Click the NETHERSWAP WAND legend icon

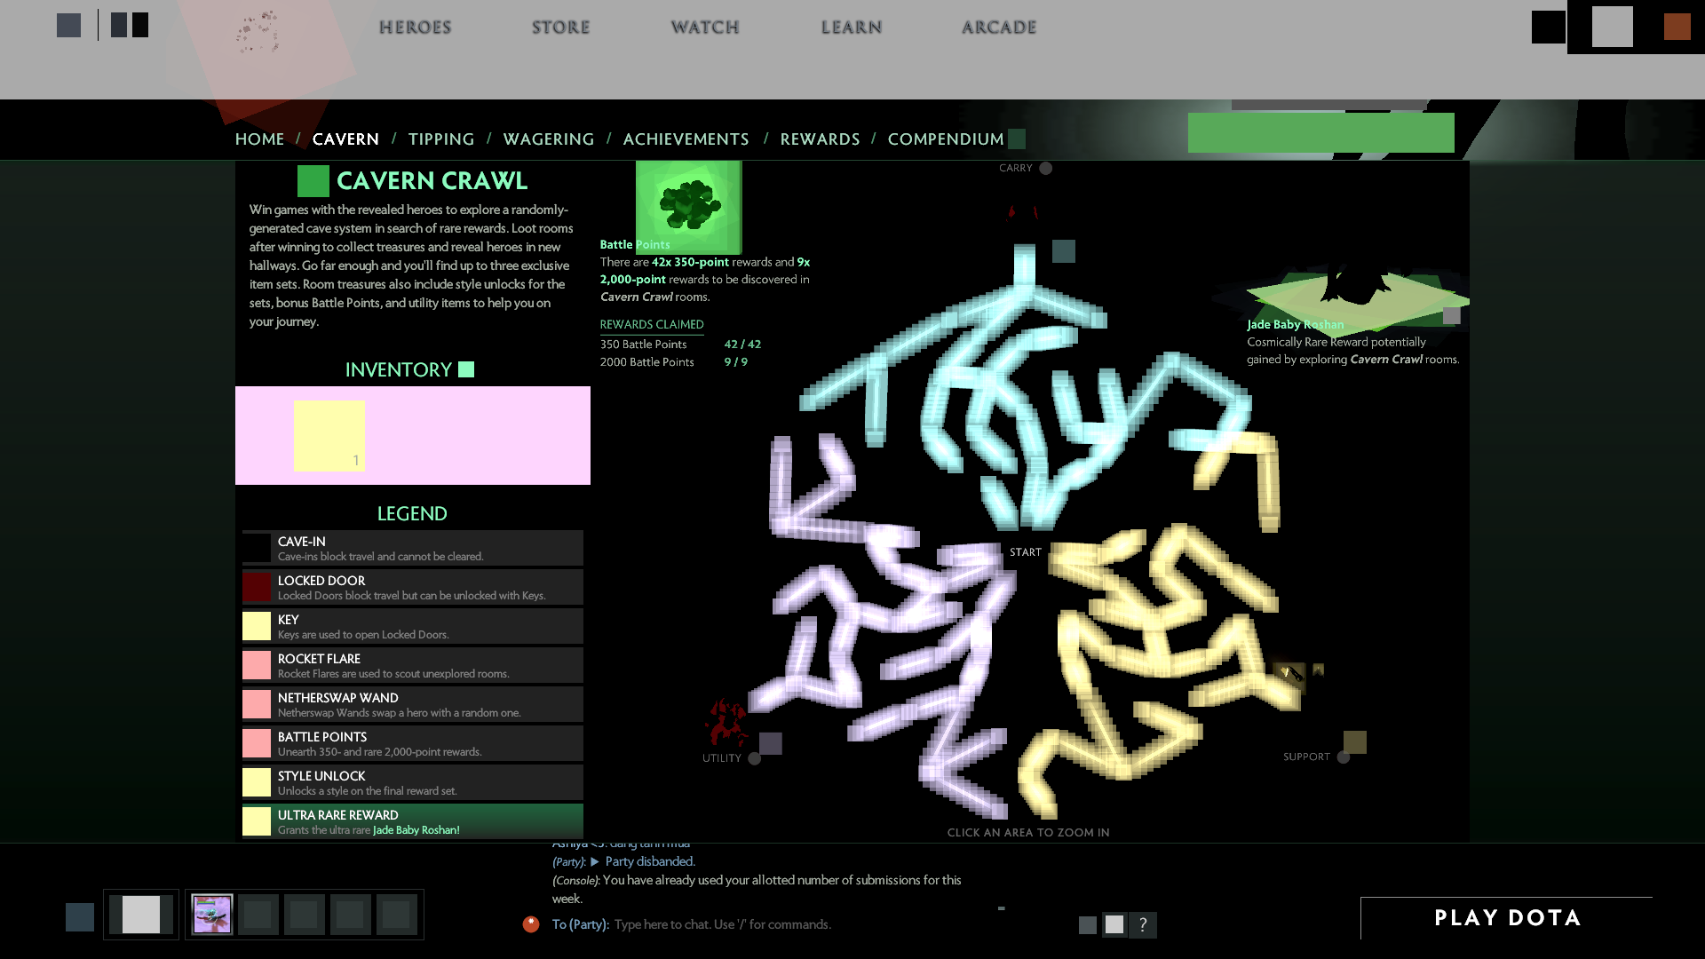pos(257,704)
